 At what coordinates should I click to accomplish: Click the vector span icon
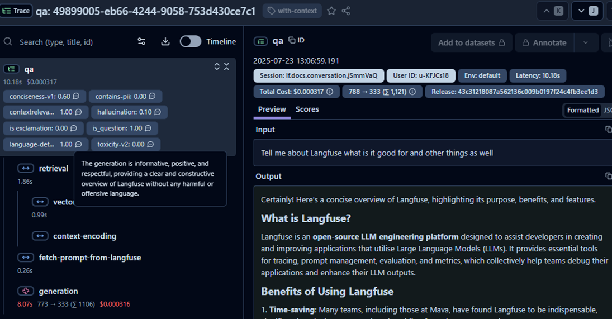[40, 202]
